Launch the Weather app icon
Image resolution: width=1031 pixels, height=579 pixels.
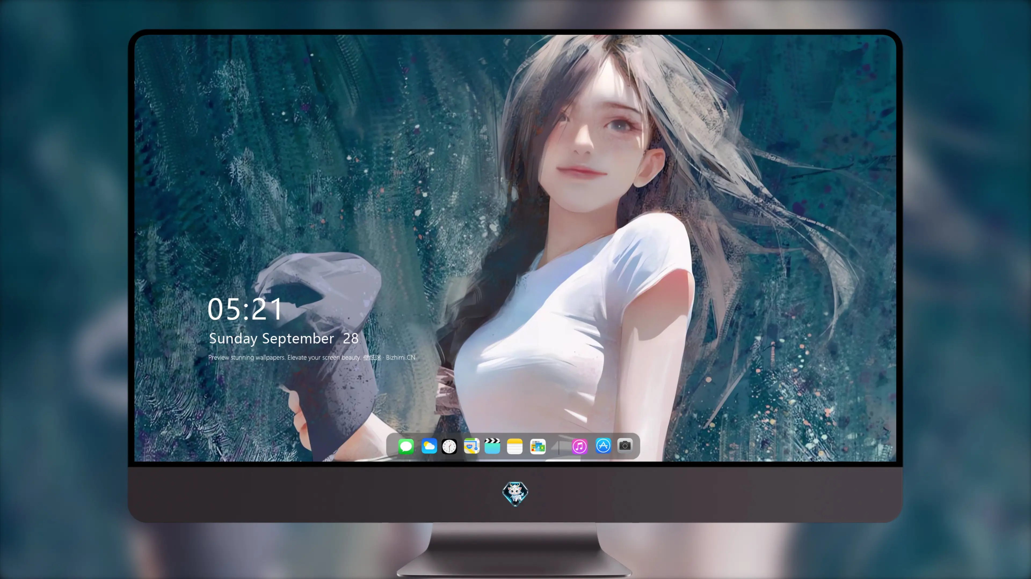[429, 446]
